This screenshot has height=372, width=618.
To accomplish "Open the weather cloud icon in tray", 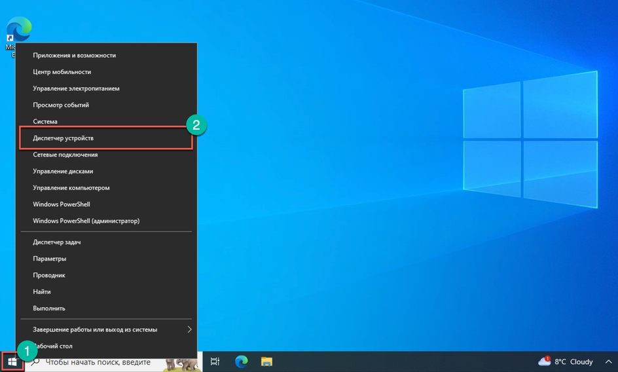I will pos(544,361).
